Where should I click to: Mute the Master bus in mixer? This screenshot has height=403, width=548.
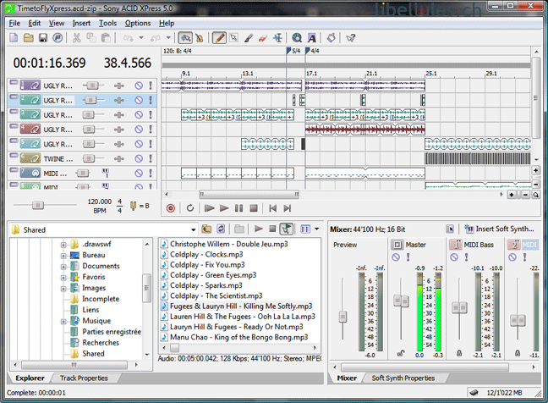[x=396, y=257]
